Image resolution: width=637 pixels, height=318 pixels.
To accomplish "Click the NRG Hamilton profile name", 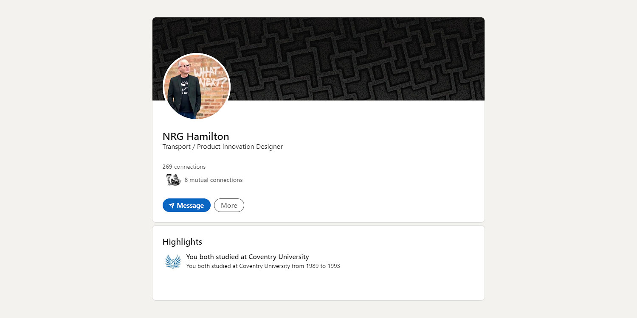I will point(196,137).
